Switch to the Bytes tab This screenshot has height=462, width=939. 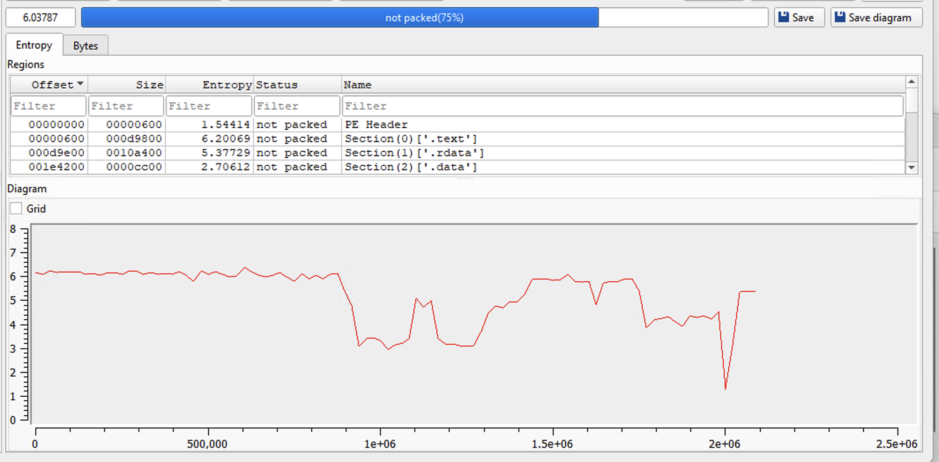click(86, 46)
